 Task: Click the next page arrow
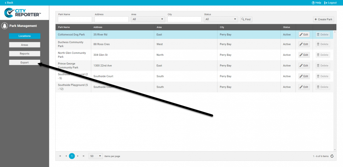coord(78,156)
